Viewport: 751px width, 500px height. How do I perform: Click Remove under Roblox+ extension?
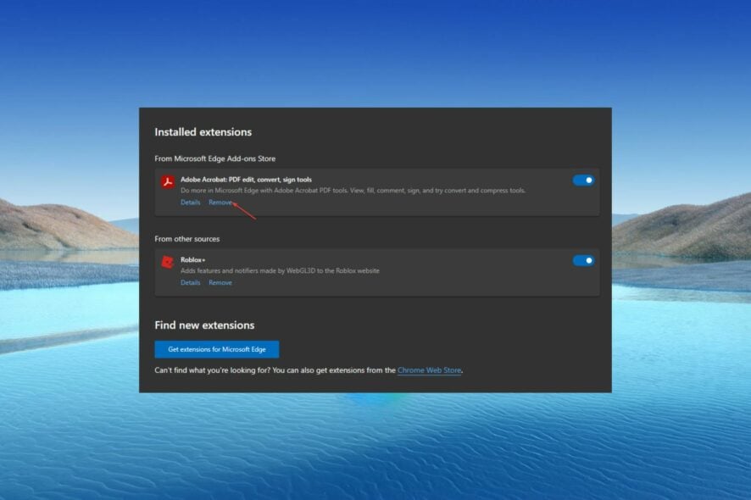(220, 282)
